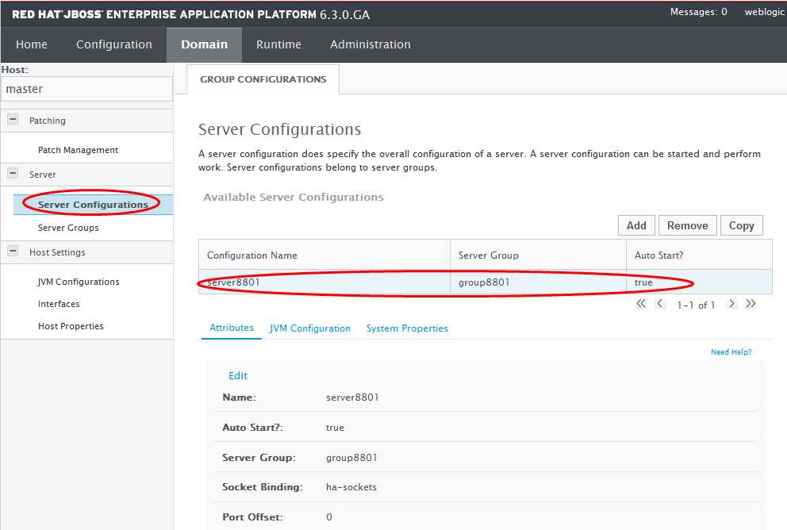Image resolution: width=787 pixels, height=530 pixels.
Task: Click the Add button
Action: [636, 225]
